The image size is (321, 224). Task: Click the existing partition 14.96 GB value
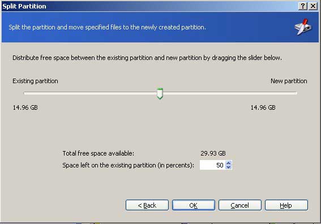[25, 107]
